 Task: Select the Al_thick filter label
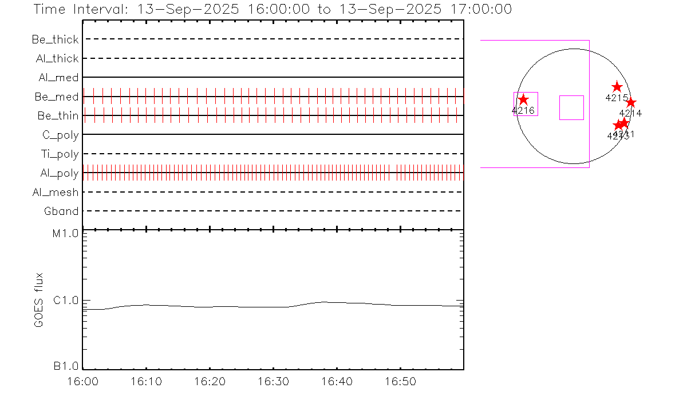56,58
